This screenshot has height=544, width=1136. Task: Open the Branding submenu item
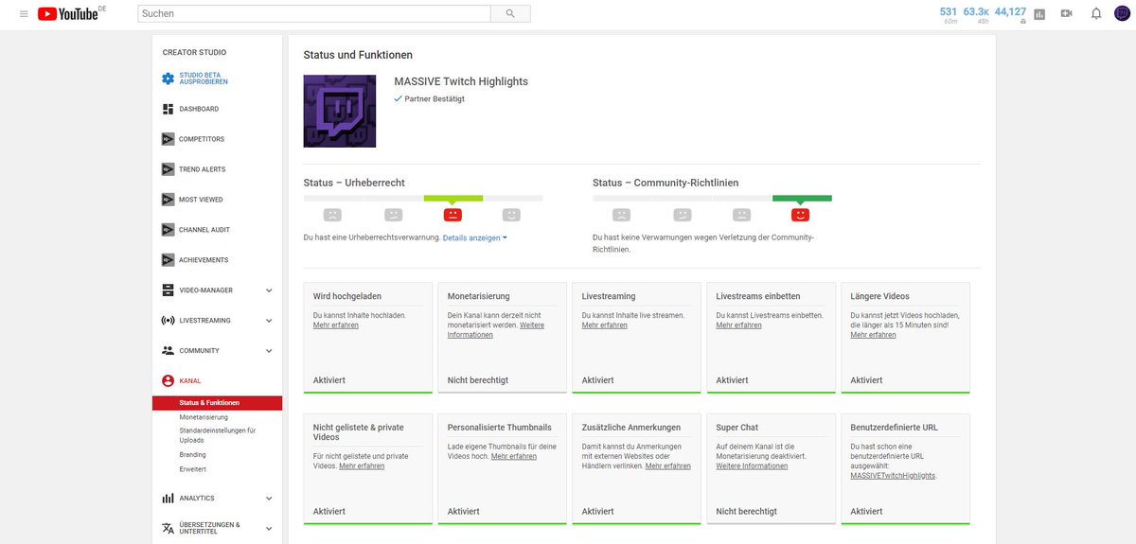[192, 455]
